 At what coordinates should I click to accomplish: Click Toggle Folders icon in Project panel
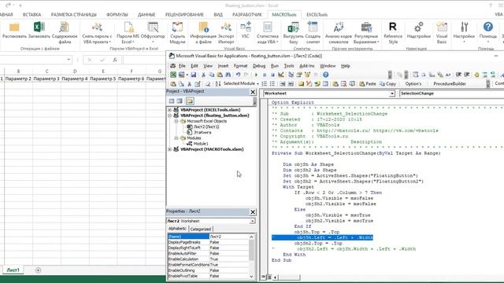click(x=190, y=101)
